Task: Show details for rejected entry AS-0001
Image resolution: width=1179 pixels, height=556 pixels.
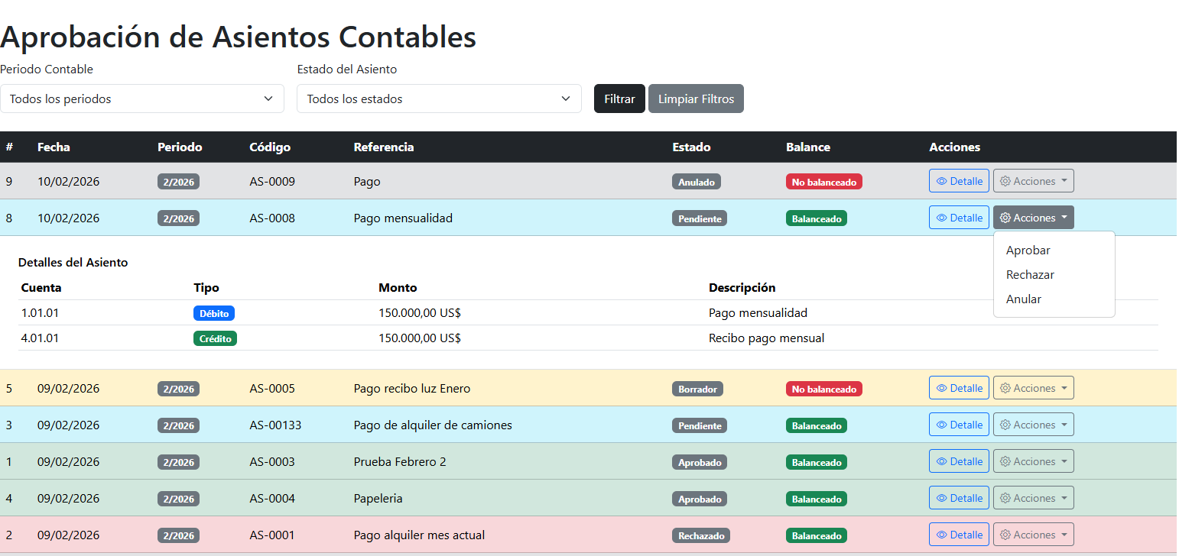Action: tap(959, 535)
